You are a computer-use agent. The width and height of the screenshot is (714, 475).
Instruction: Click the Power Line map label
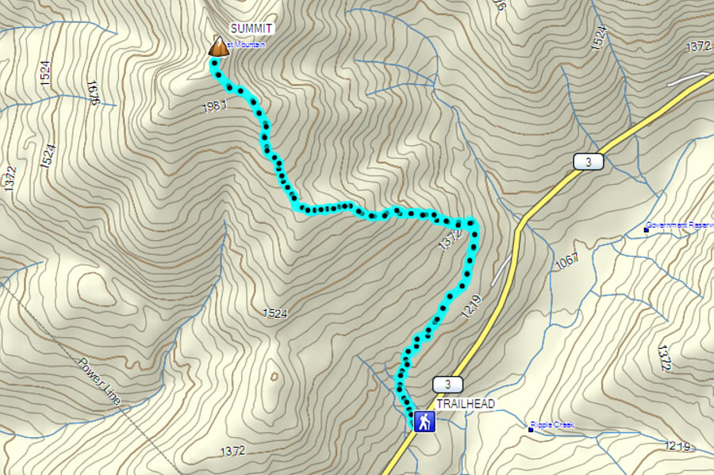(x=99, y=381)
